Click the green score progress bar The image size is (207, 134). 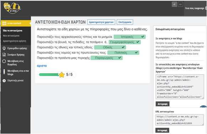point(49,75)
